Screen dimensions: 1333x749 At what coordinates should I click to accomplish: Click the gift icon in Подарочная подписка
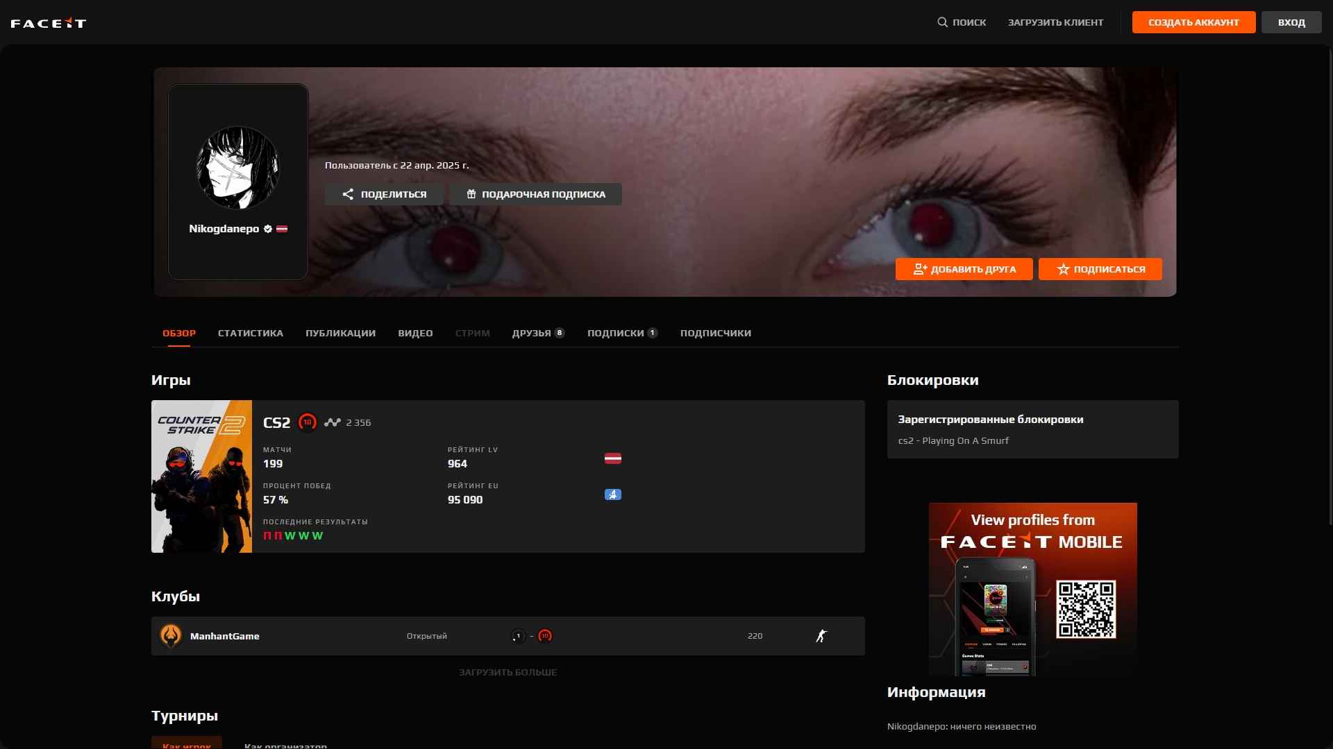[x=471, y=194]
